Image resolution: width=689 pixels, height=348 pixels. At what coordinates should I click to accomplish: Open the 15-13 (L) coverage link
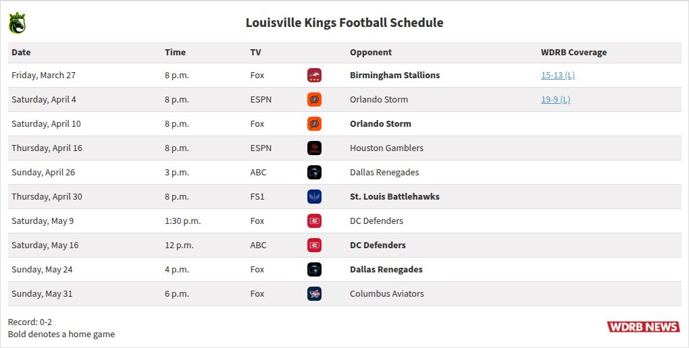pyautogui.click(x=557, y=76)
